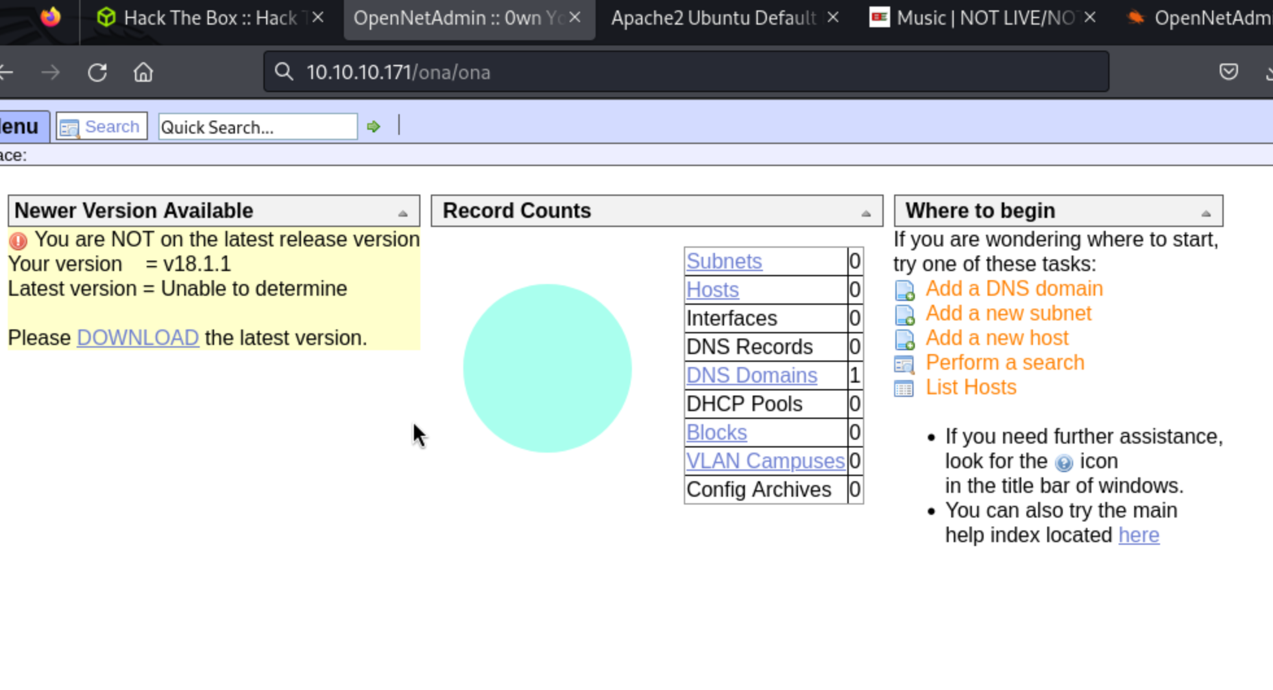Screen dimensions: 1273x690
Task: Click the forward navigation arrow
Action: pos(50,72)
